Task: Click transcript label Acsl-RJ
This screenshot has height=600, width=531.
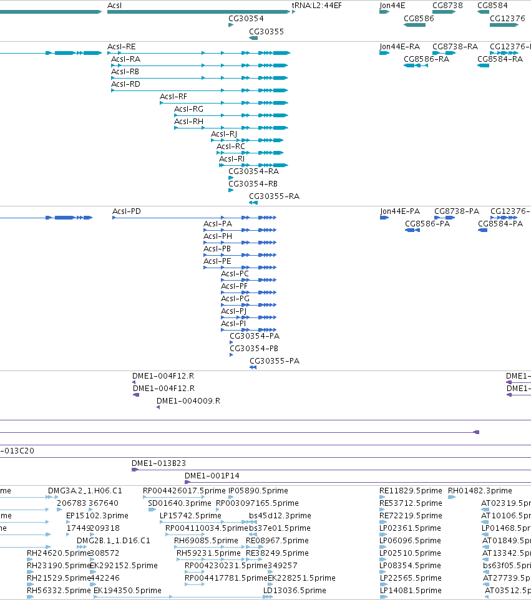Action: (224, 134)
